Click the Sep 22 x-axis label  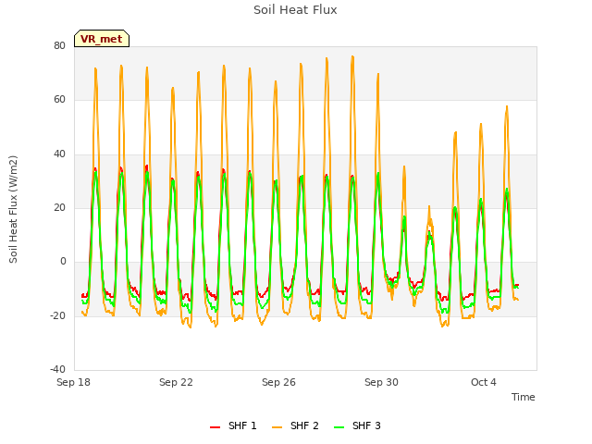176,382
